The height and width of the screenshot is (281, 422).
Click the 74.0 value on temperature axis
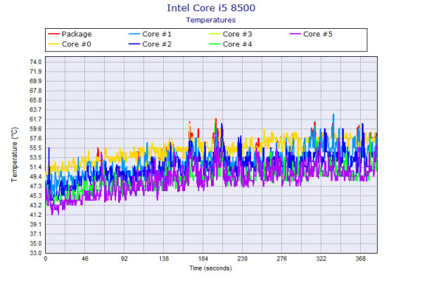pos(36,62)
